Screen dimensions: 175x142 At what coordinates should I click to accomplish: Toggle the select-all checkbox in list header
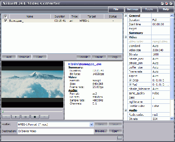tap(5, 16)
